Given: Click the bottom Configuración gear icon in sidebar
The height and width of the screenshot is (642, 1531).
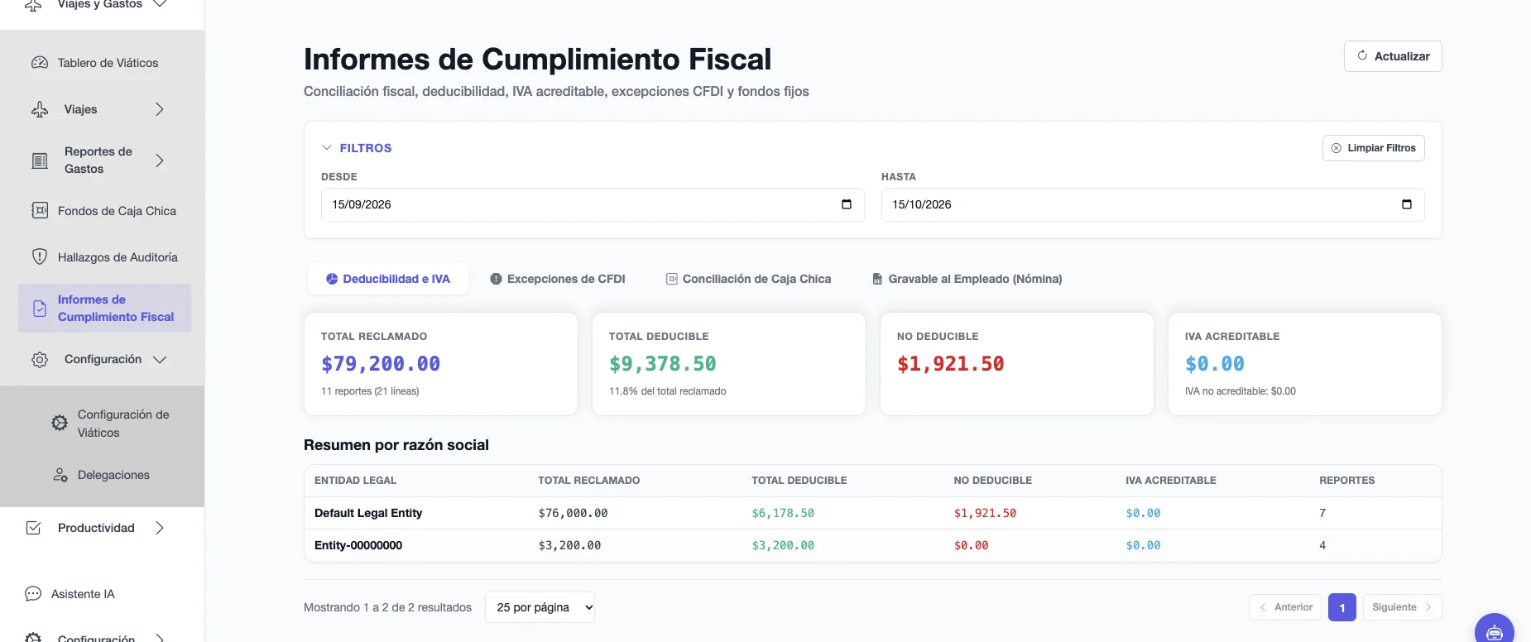Looking at the screenshot, I should click(33, 638).
